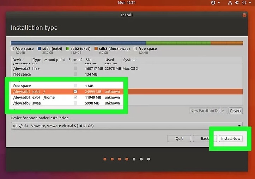Screen dimensions: 255x179
Task: Select the /dev/sdb1 ext4 root row
Action: [127, 91]
